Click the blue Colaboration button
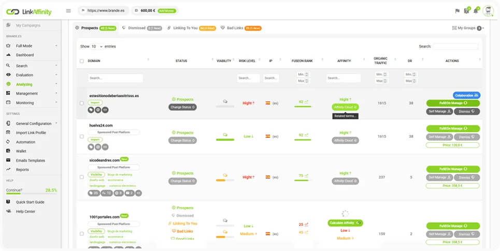This screenshot has width=500, height=251. (x=466, y=95)
